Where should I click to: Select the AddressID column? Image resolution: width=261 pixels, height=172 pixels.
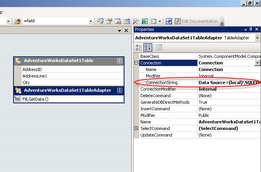click(72, 69)
